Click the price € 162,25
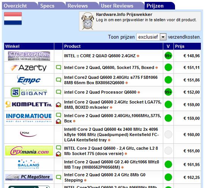The height and width of the screenshot is (188, 205). click(x=191, y=177)
